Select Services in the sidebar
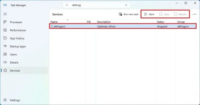Viewport: 200px width, 105px height. (x=24, y=70)
